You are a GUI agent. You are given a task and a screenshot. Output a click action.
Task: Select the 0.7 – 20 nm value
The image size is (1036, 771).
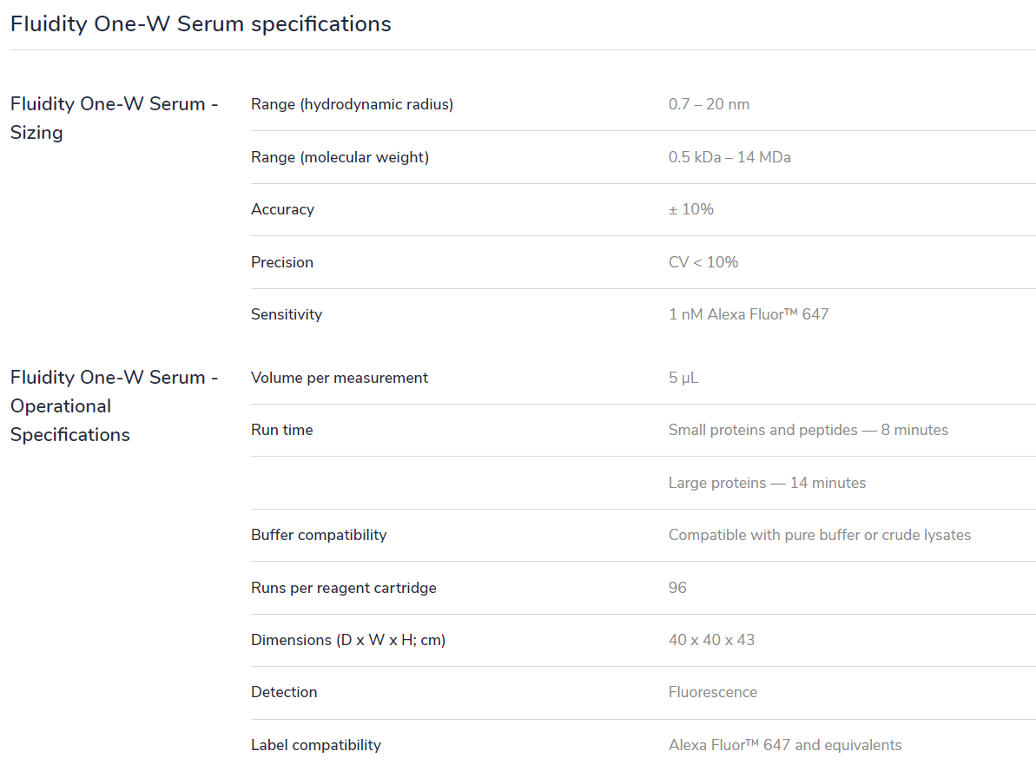point(709,104)
